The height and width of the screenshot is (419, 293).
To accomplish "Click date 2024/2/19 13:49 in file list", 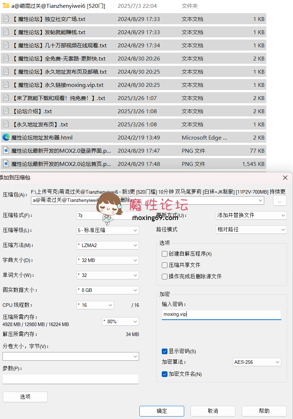I will pyautogui.click(x=139, y=138).
